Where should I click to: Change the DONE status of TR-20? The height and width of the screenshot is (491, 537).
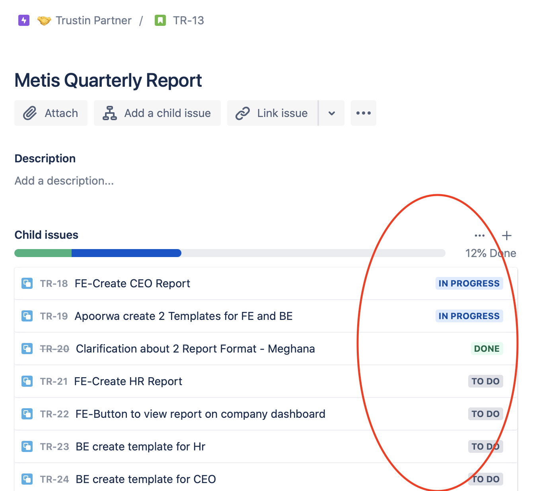(487, 349)
